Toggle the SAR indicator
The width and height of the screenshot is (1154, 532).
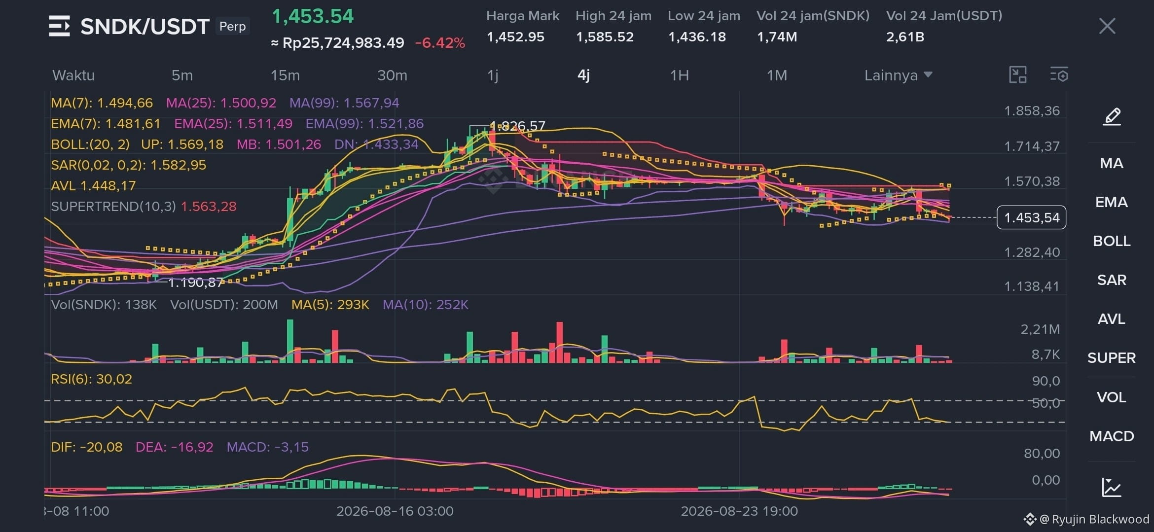pos(1112,280)
